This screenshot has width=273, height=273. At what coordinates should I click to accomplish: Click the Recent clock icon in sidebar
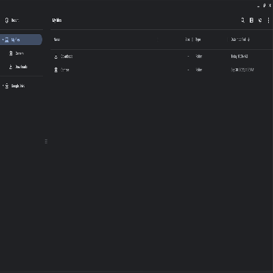7,20
